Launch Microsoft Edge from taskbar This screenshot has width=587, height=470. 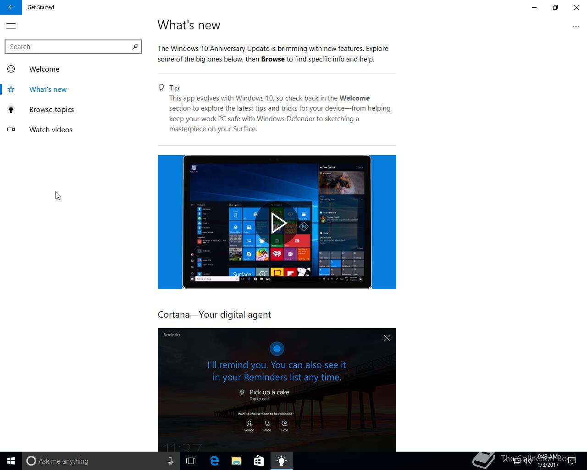214,461
